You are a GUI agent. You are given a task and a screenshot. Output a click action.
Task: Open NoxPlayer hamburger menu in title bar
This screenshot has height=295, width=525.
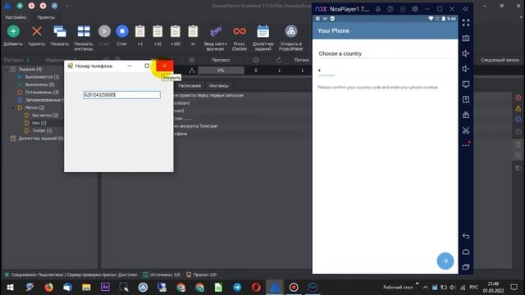coord(403,9)
